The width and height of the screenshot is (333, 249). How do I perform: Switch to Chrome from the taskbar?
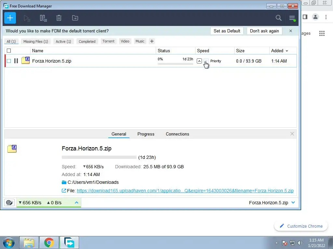click(49, 243)
